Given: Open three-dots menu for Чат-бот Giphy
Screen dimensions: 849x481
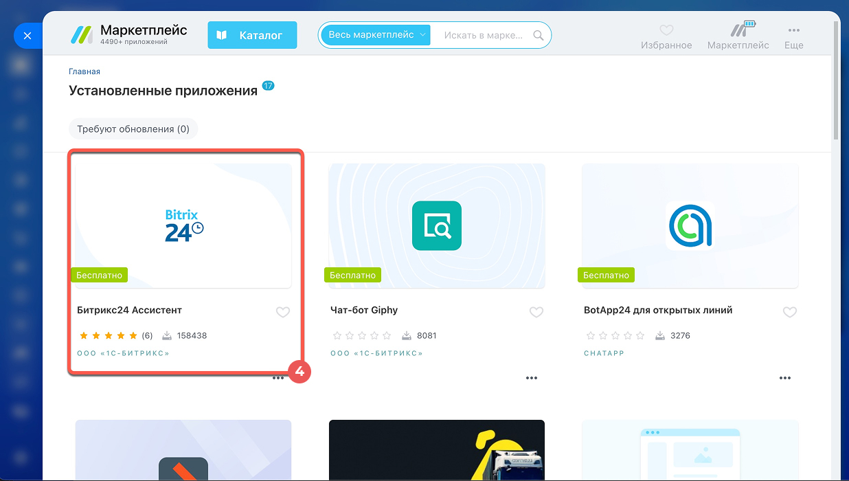Looking at the screenshot, I should [x=532, y=378].
